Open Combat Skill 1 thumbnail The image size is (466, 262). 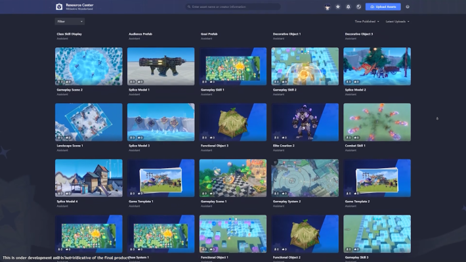377,122
